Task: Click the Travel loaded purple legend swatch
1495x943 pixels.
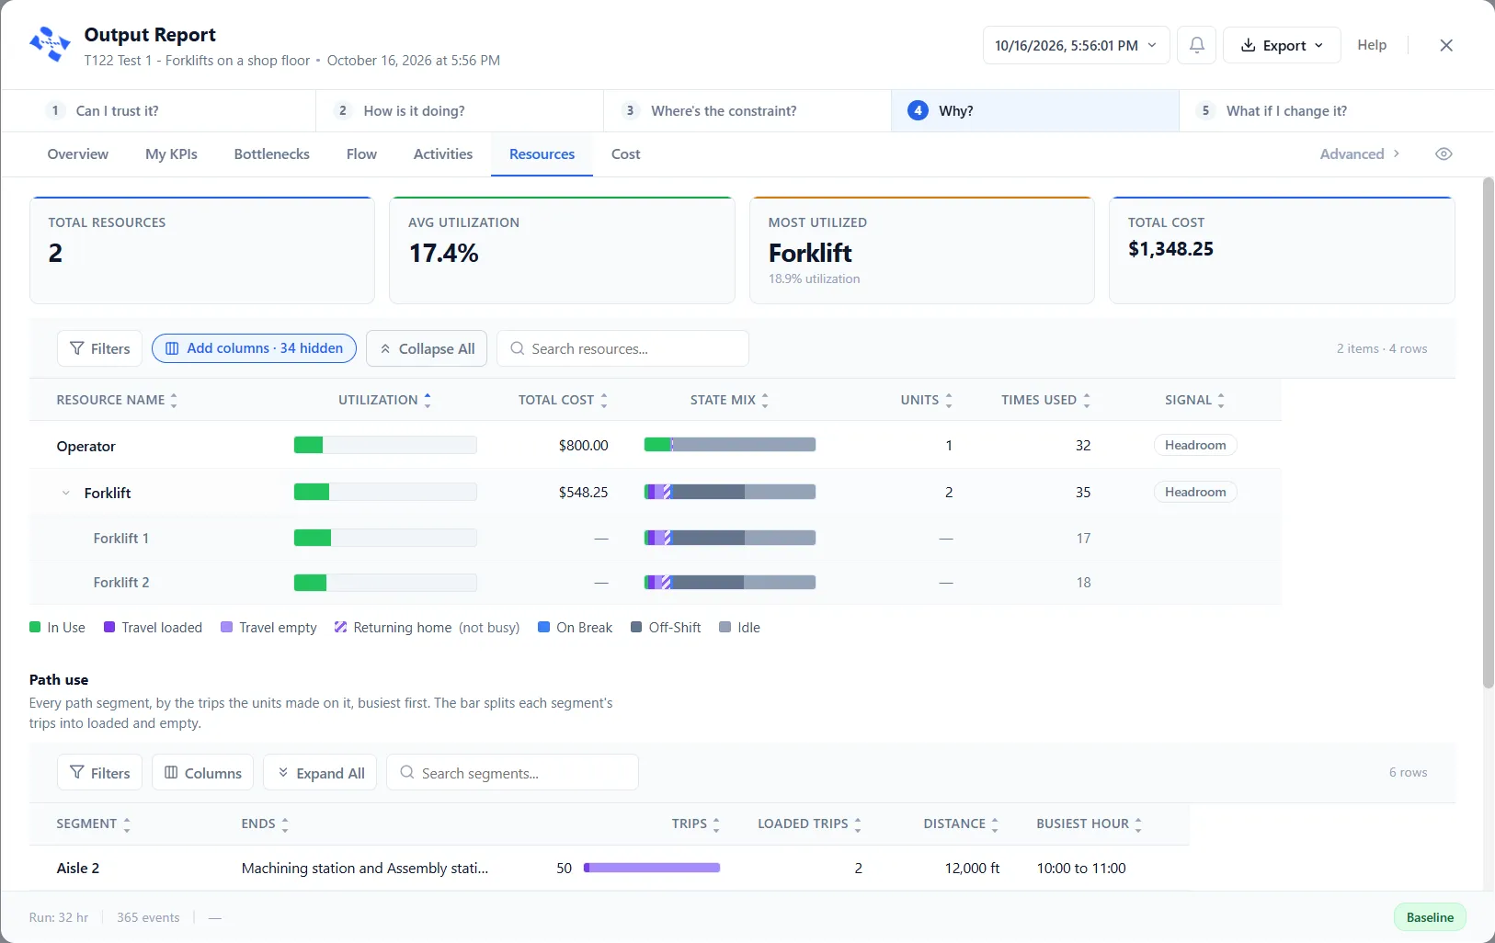Action: tap(109, 627)
